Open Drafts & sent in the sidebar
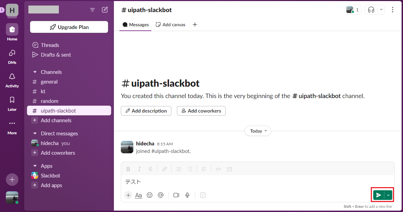The height and width of the screenshot is (212, 403). [69, 55]
